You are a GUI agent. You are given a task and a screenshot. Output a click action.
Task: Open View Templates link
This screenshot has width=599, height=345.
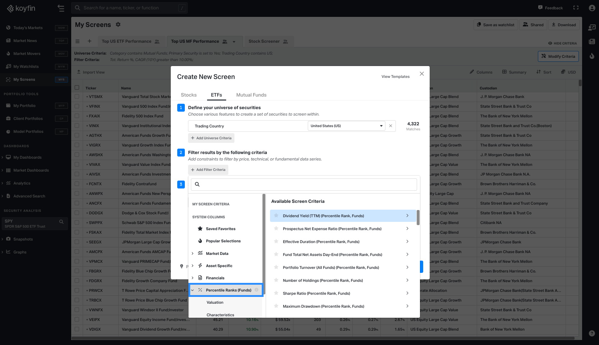[395, 77]
